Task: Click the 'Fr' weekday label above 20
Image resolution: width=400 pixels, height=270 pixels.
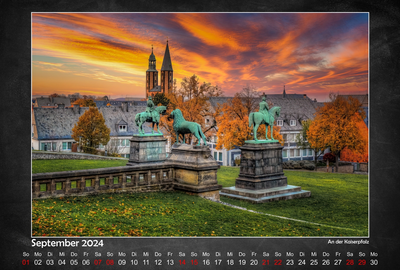Action: [254, 254]
